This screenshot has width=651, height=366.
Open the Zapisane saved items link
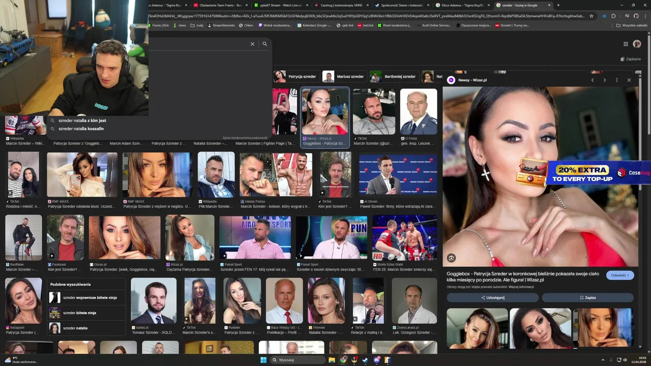pos(631,59)
